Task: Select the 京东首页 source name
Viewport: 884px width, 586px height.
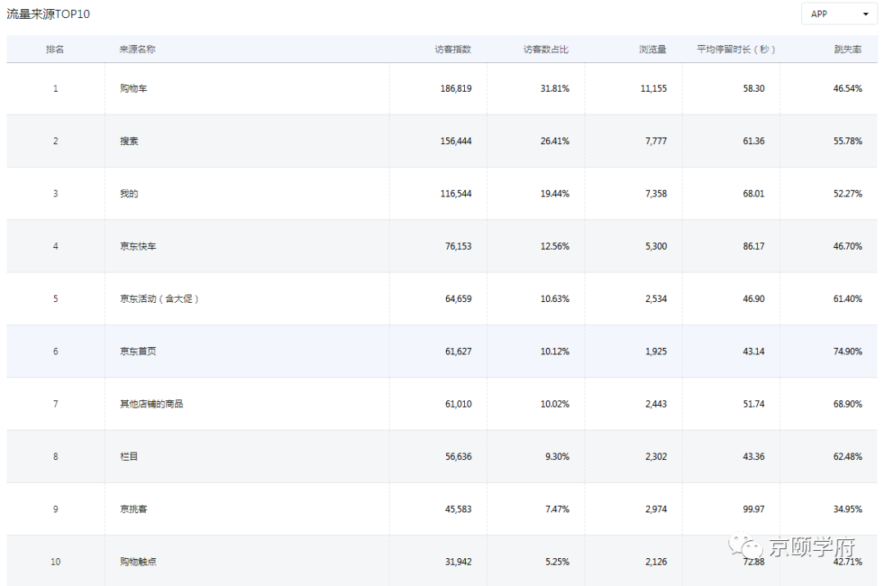Action: pos(138,352)
